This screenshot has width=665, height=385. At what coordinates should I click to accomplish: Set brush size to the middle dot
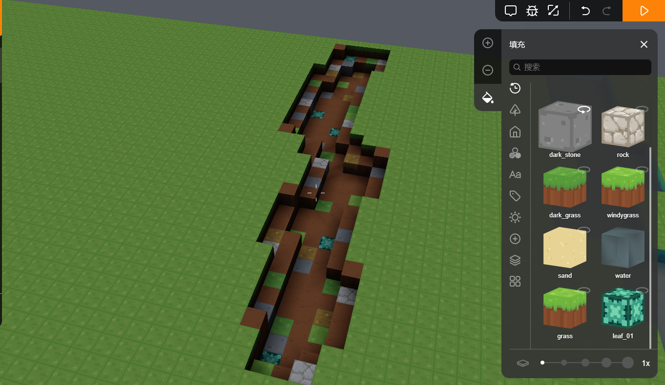point(585,363)
